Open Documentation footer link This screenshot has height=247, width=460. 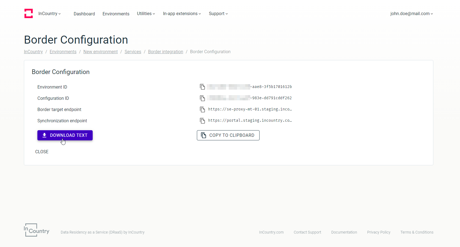(x=344, y=232)
